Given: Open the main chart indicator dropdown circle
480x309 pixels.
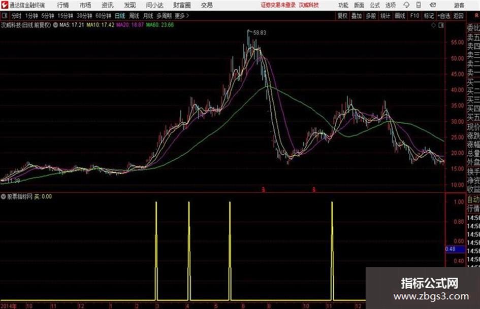Looking at the screenshot, I should click(x=55, y=25).
